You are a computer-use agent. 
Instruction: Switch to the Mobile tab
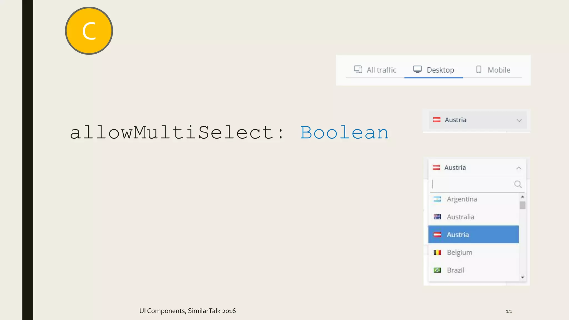(x=493, y=70)
